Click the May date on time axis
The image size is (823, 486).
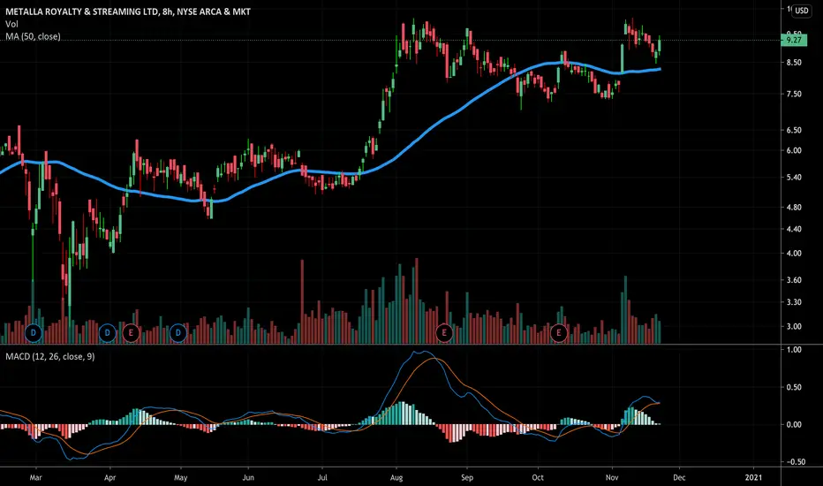pos(180,477)
